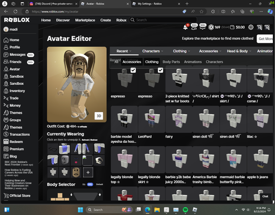Viewport: 275px width, 215px height.
Task: Select the Clothing sub-tab under Recent
Action: 152,62
